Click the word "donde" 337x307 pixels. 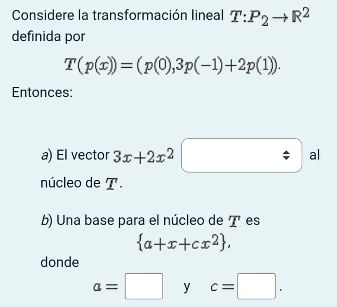pos(60,263)
